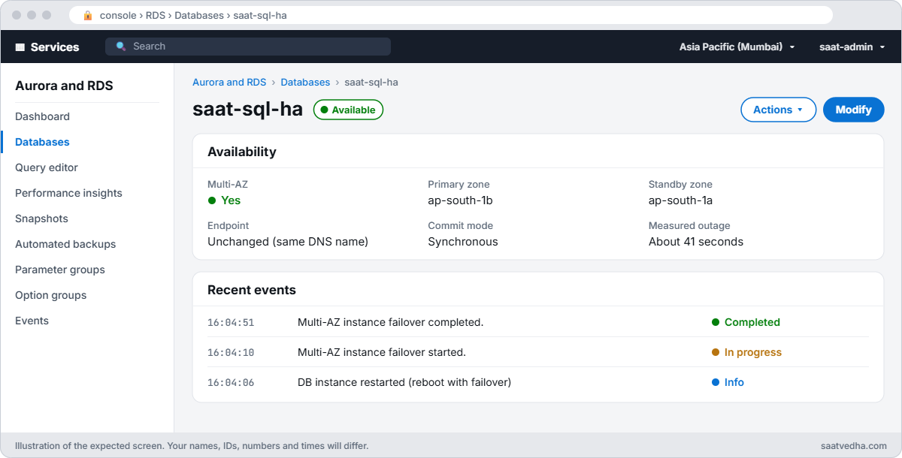
Task: Open the Services menu grid icon
Action: (20, 47)
